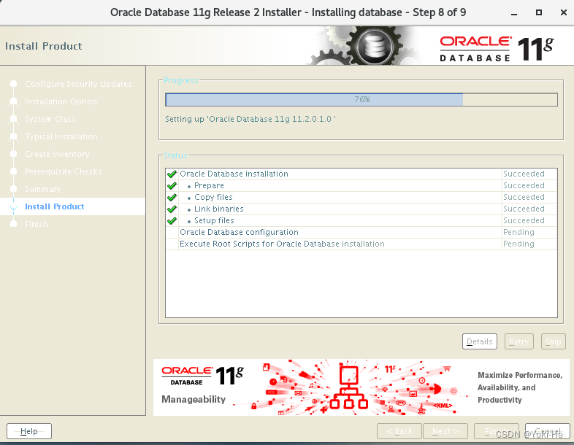Click bullet icon on Configure Security Updates step
The image size is (574, 445).
[x=14, y=84]
